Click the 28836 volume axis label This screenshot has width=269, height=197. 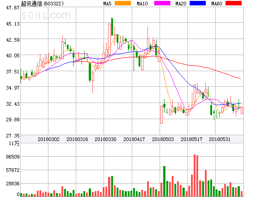[13, 184]
